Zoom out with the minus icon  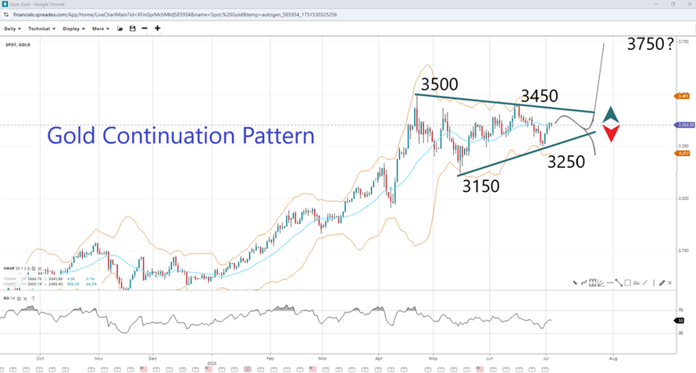tap(145, 29)
